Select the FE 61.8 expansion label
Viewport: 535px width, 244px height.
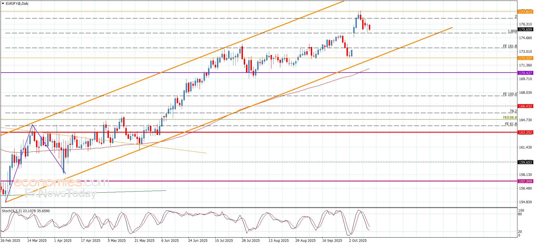pyautogui.click(x=511, y=124)
